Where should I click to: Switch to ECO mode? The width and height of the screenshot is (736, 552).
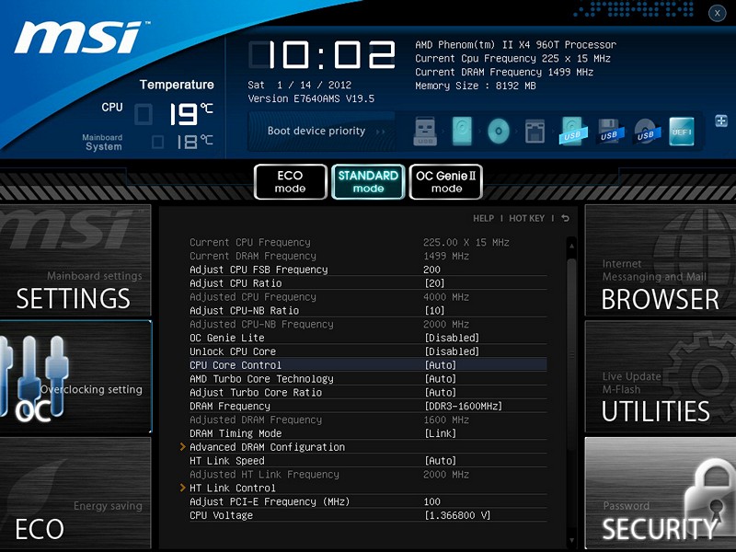pyautogui.click(x=290, y=181)
